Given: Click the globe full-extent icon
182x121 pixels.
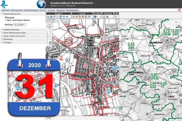Looking at the screenshot, I should coord(51,17).
